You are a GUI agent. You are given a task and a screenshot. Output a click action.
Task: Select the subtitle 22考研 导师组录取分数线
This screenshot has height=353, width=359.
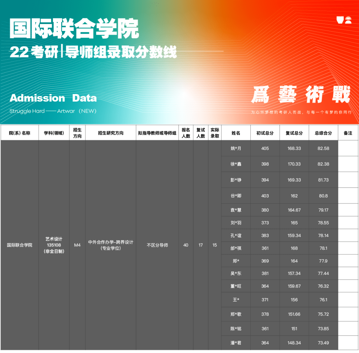coord(93,52)
